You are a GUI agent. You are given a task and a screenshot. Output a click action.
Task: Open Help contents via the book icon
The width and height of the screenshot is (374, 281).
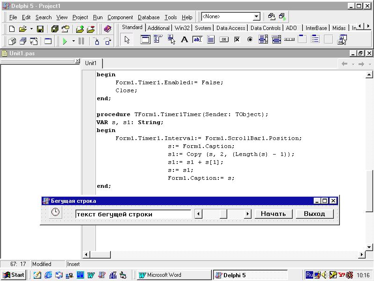click(x=108, y=29)
